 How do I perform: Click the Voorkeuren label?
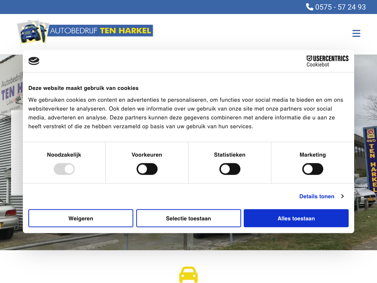pyautogui.click(x=147, y=155)
